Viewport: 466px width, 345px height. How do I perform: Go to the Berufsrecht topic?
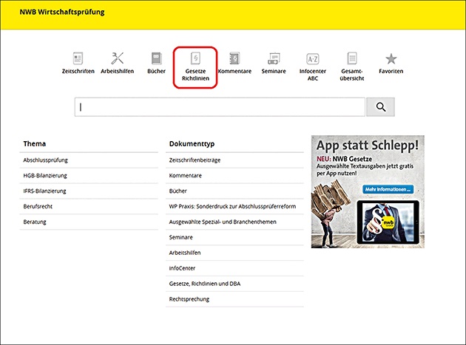point(38,207)
